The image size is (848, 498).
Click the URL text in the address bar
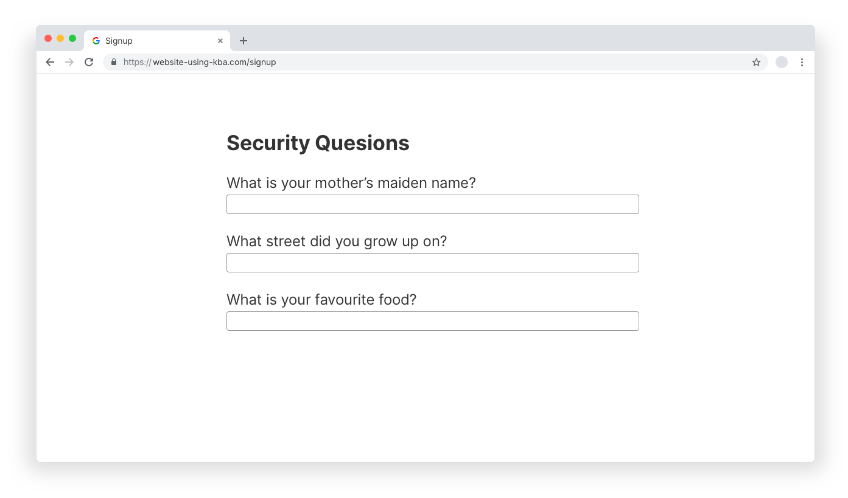[x=200, y=62]
